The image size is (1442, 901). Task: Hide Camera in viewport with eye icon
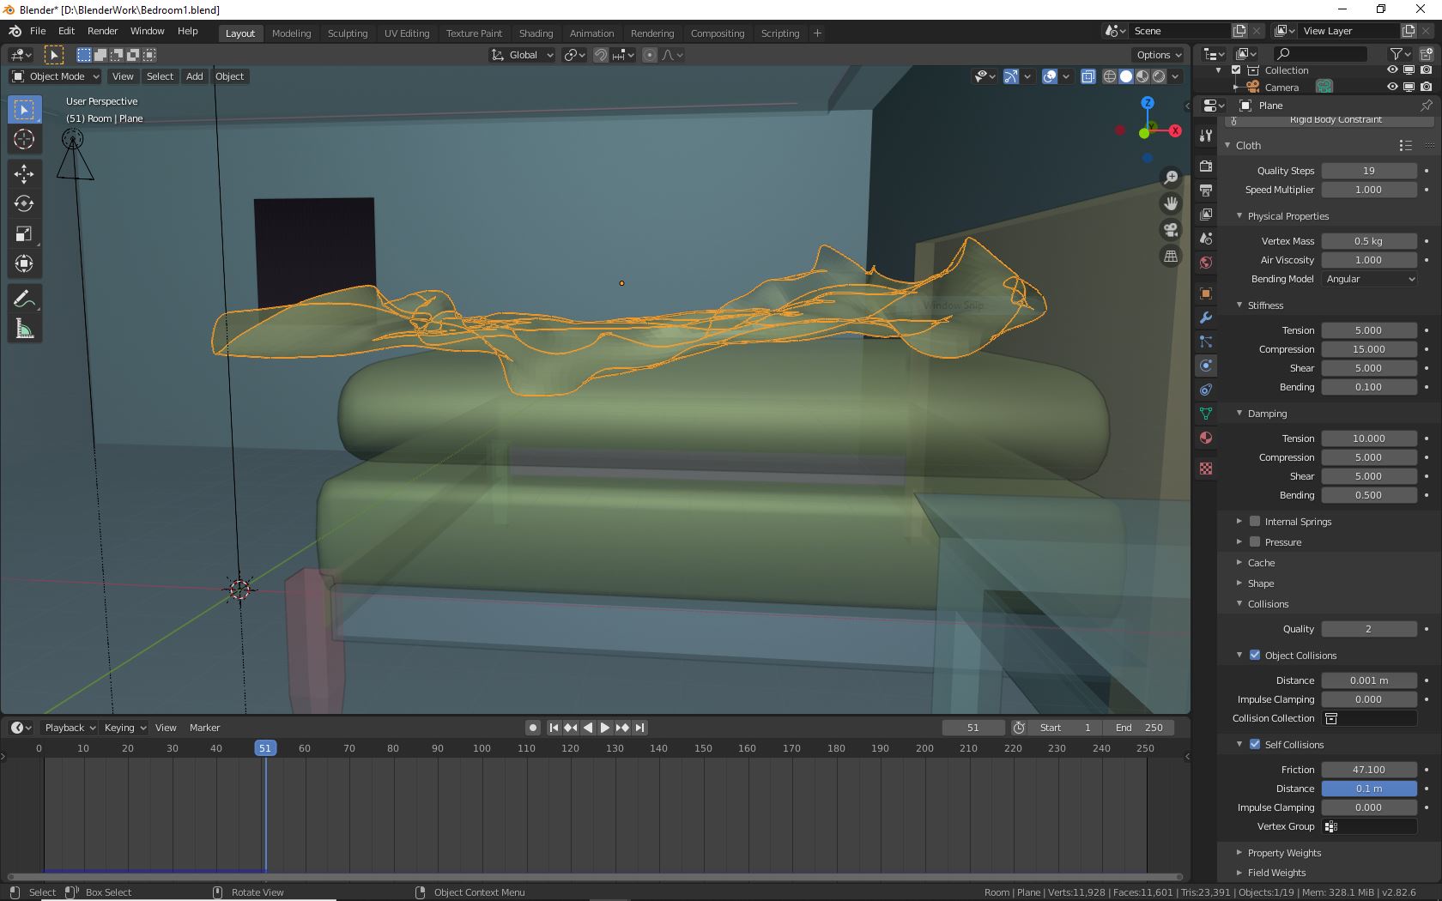point(1392,87)
